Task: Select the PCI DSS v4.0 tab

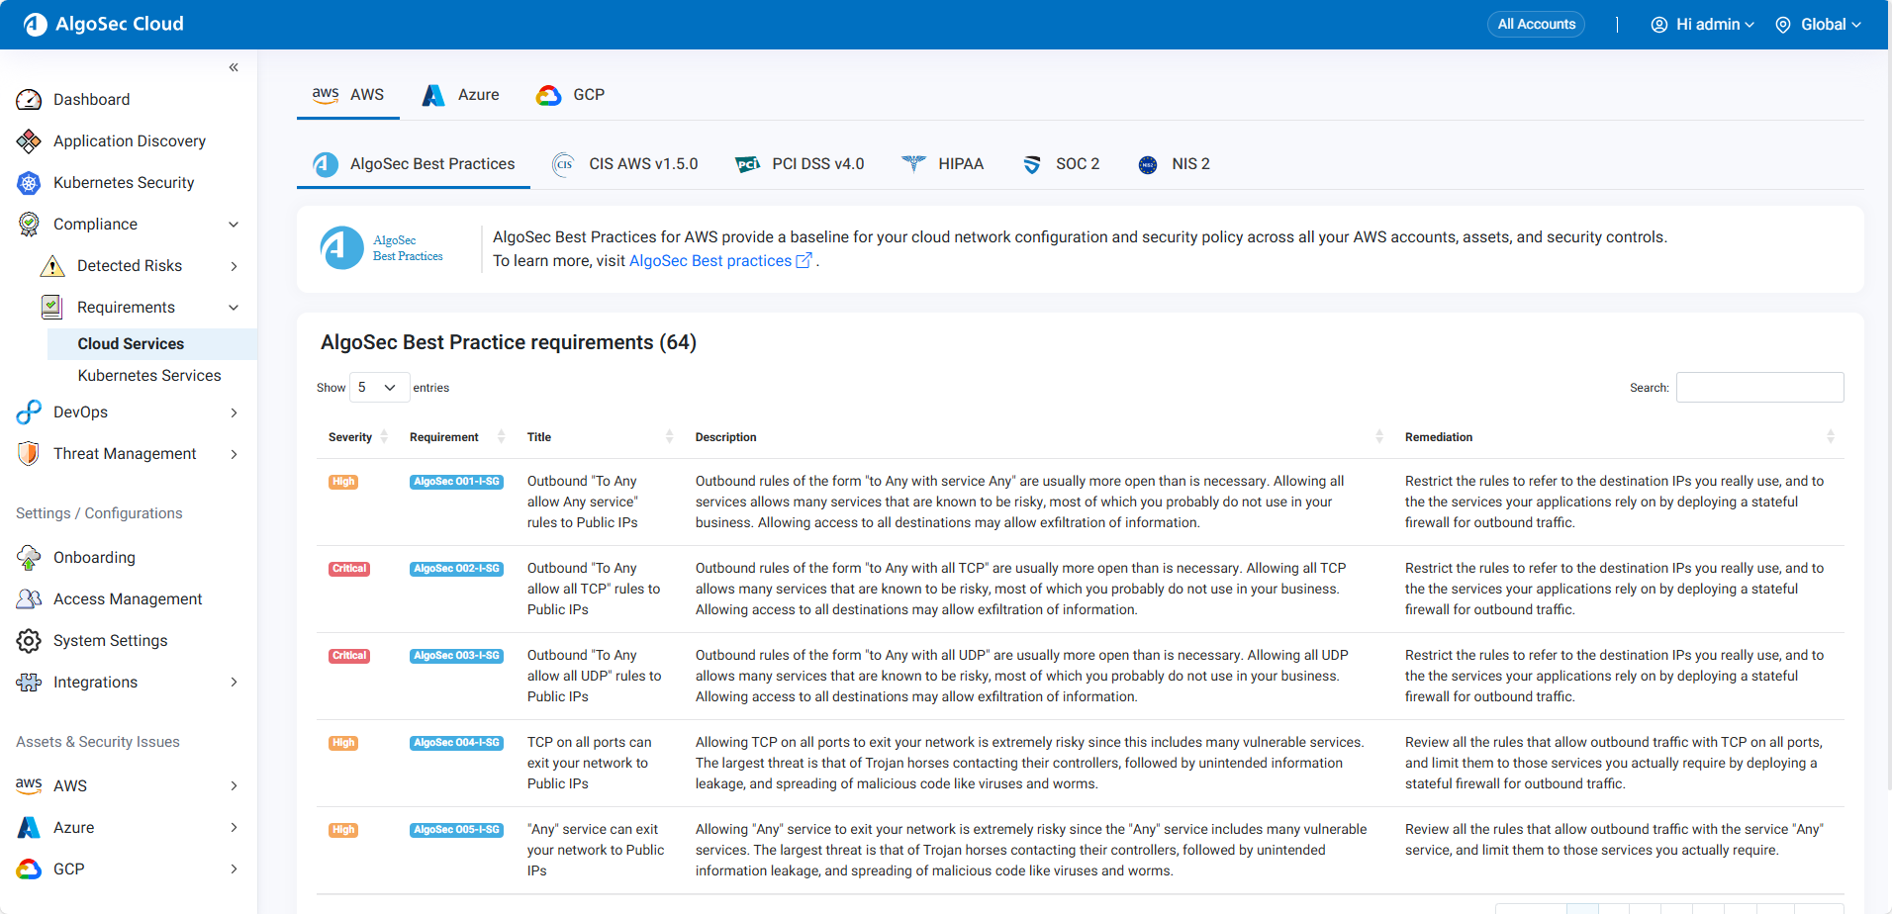Action: [800, 164]
